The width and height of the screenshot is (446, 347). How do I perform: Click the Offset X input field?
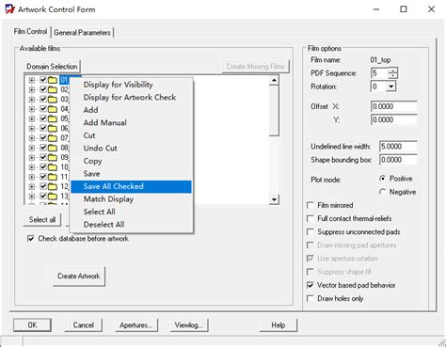[x=394, y=106]
